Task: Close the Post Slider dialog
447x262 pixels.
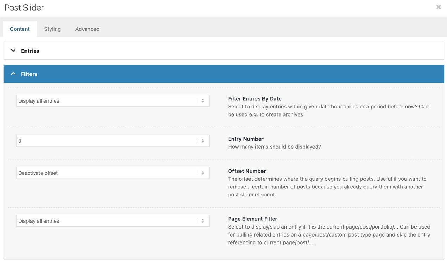Action: click(438, 7)
